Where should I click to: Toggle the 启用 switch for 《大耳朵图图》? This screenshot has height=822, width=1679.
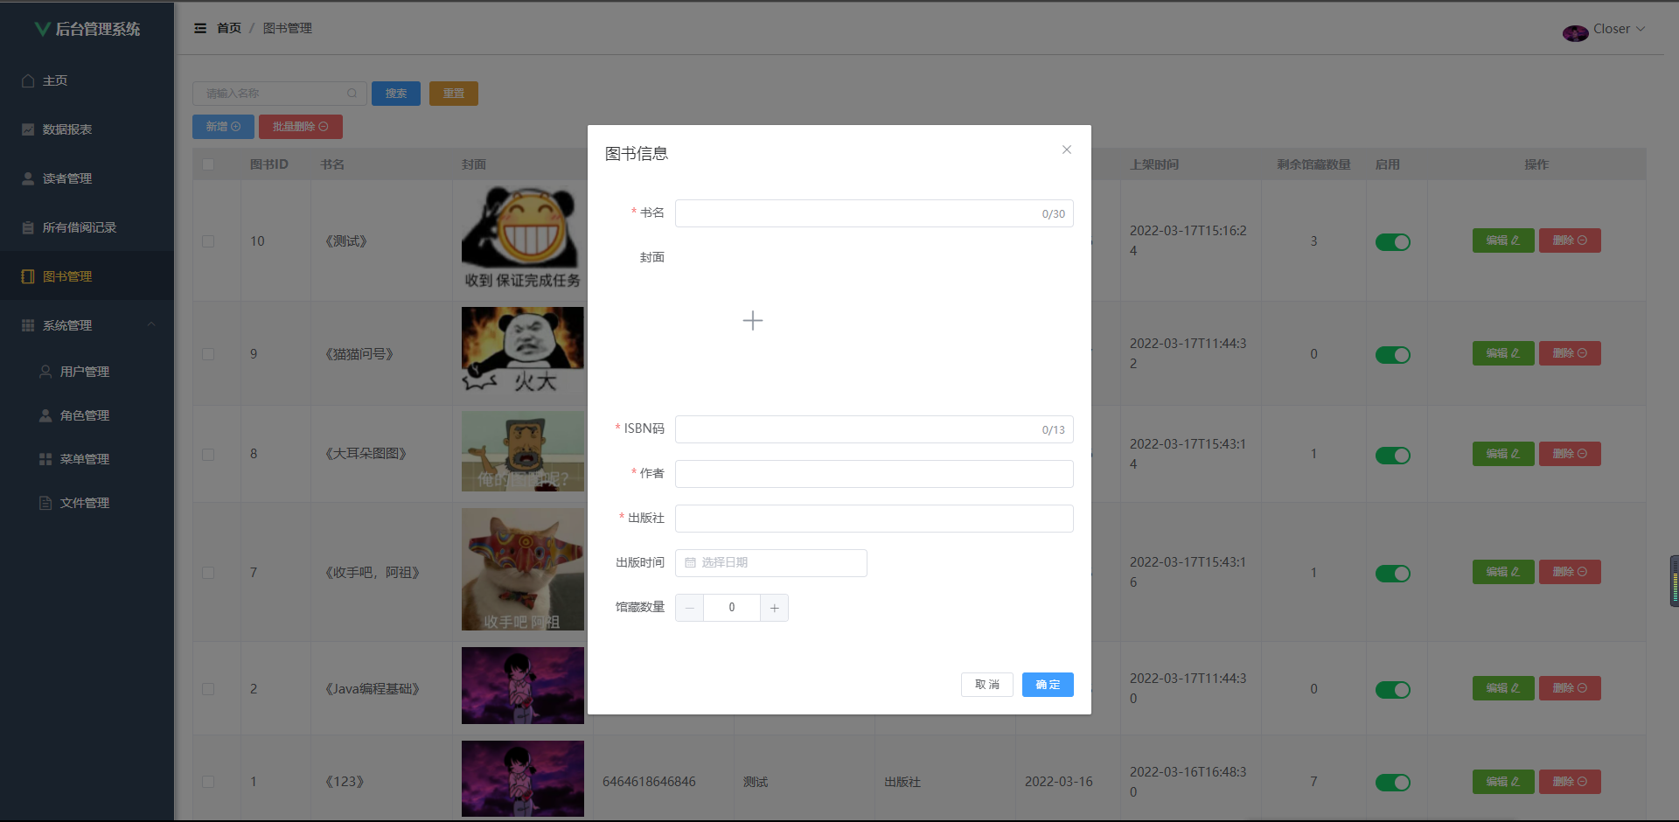tap(1393, 456)
